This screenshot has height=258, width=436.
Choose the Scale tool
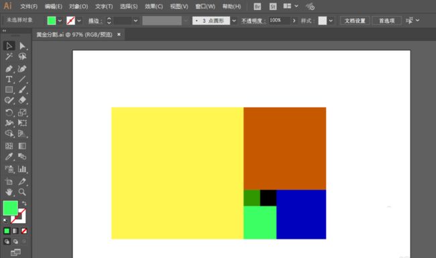[22, 113]
